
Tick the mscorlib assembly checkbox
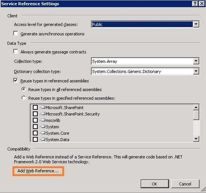[35, 120]
